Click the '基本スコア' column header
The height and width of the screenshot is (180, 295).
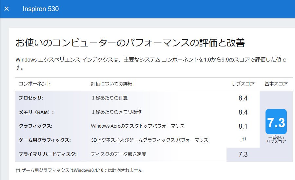click(276, 83)
